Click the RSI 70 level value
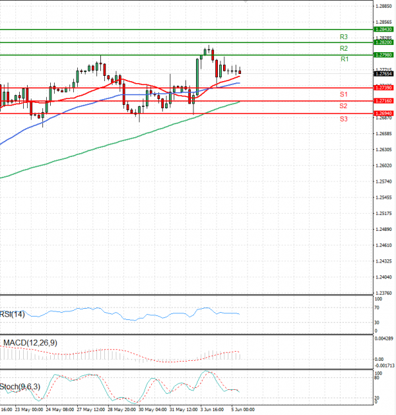Screen dimensions: 396x415 coord(377,307)
